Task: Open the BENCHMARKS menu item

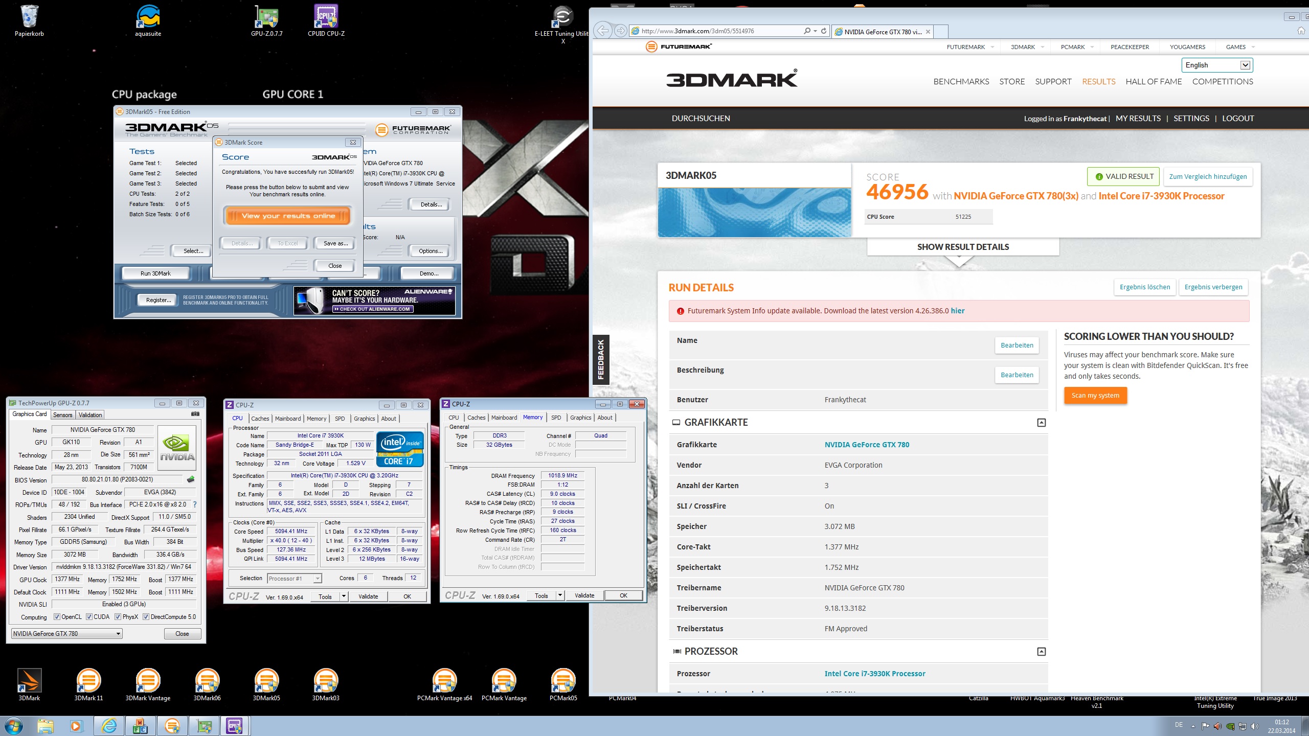Action: pos(961,81)
